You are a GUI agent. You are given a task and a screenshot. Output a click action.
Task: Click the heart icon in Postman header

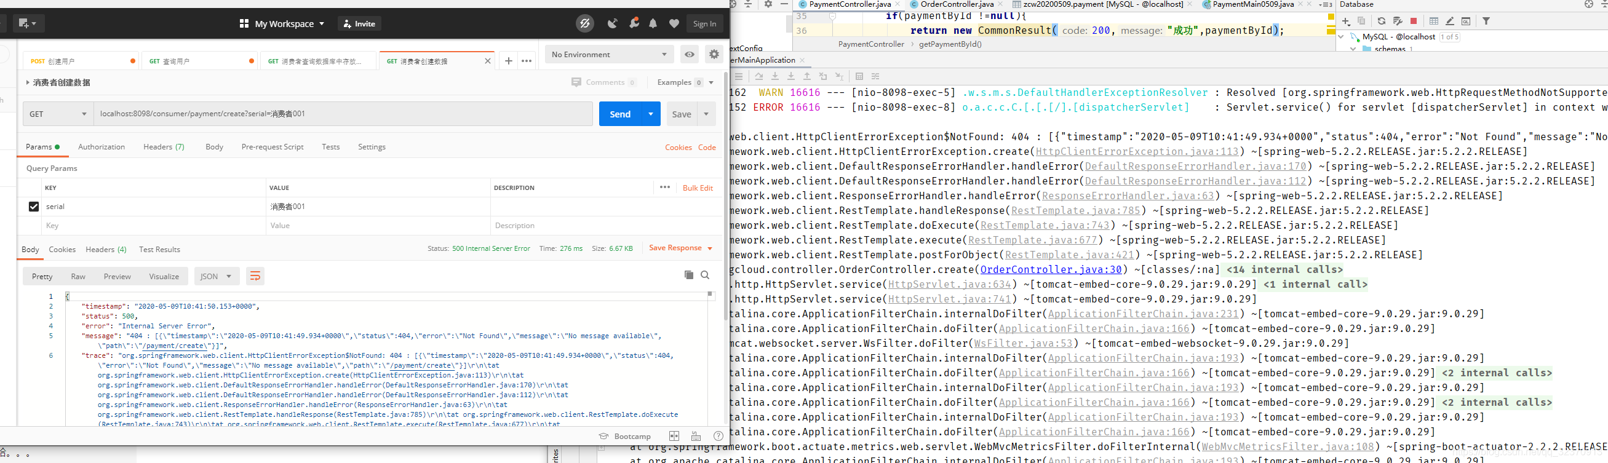pyautogui.click(x=674, y=24)
